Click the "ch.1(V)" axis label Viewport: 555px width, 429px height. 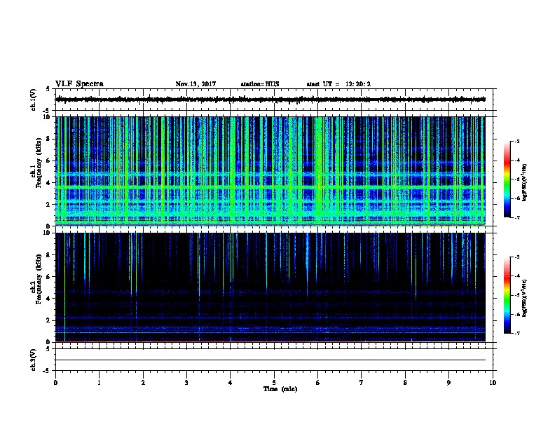click(x=33, y=100)
